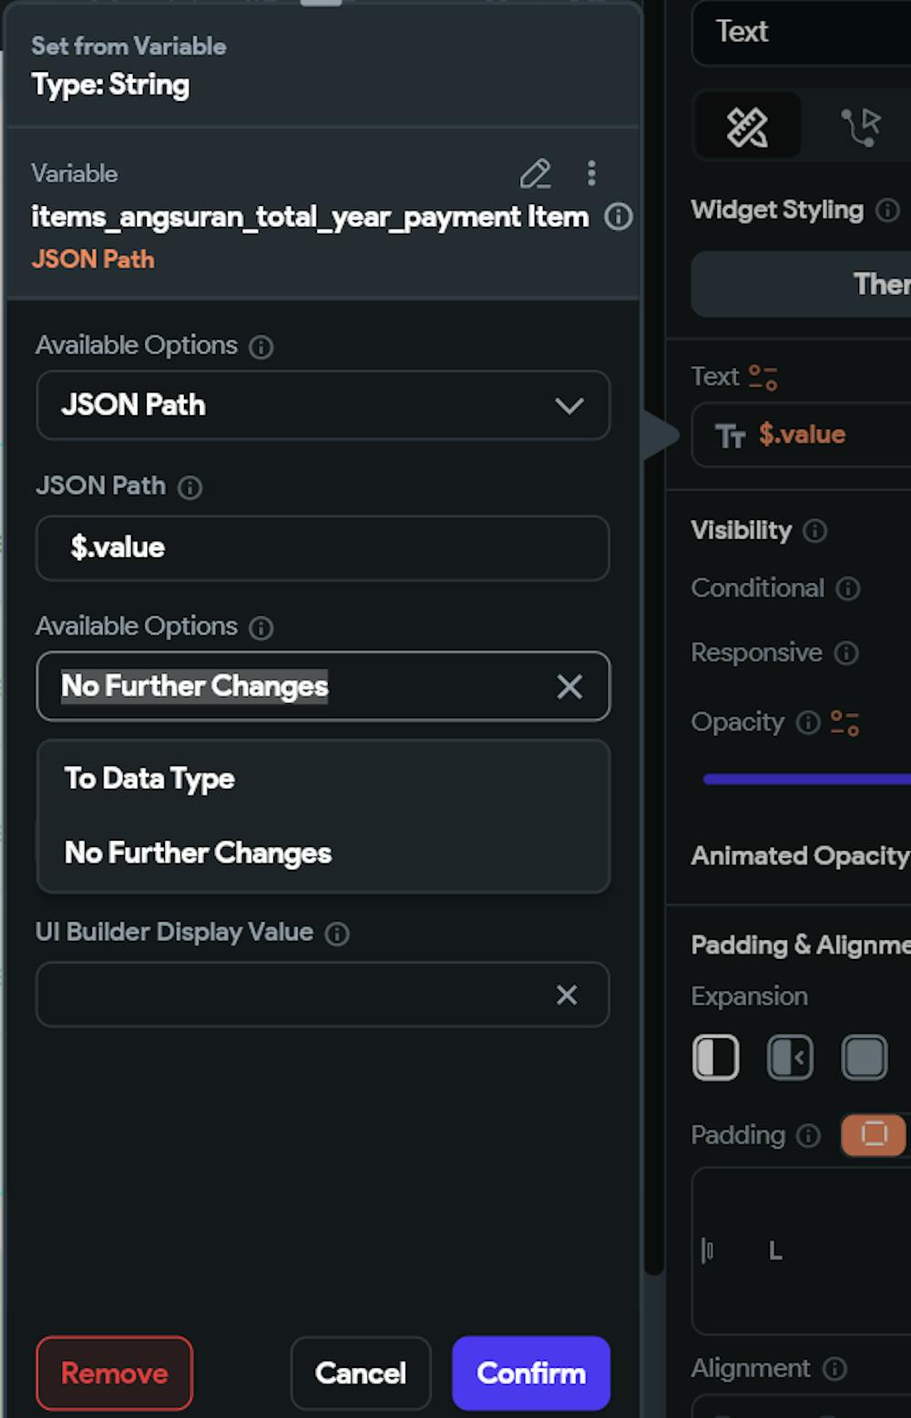Open the actions flow tab icon
911x1418 pixels.
pos(859,127)
